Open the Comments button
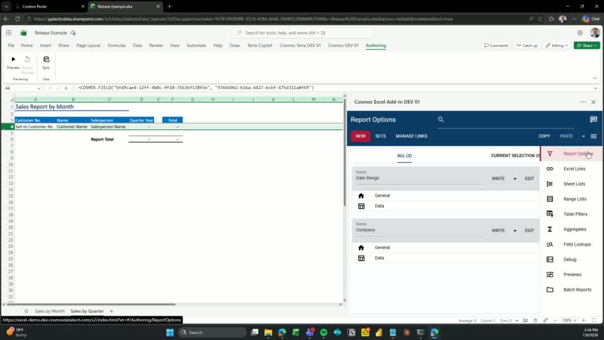Image resolution: width=604 pixels, height=340 pixels. (x=496, y=45)
